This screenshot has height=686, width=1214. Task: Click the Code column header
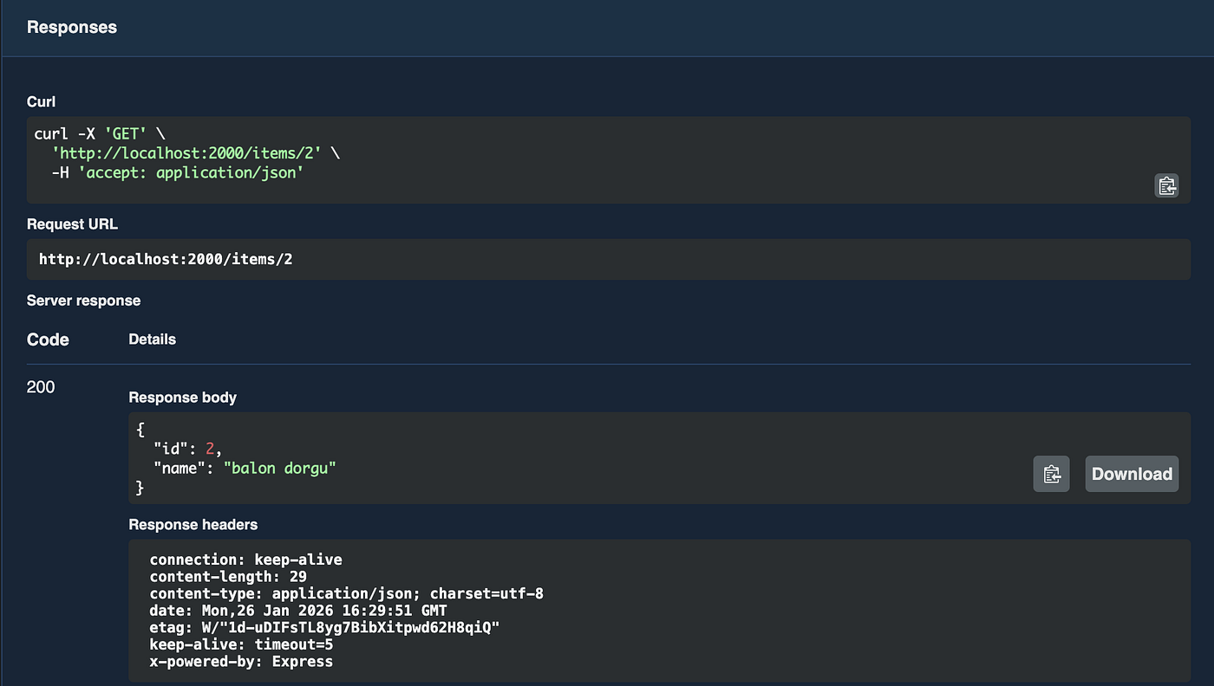pyautogui.click(x=48, y=340)
